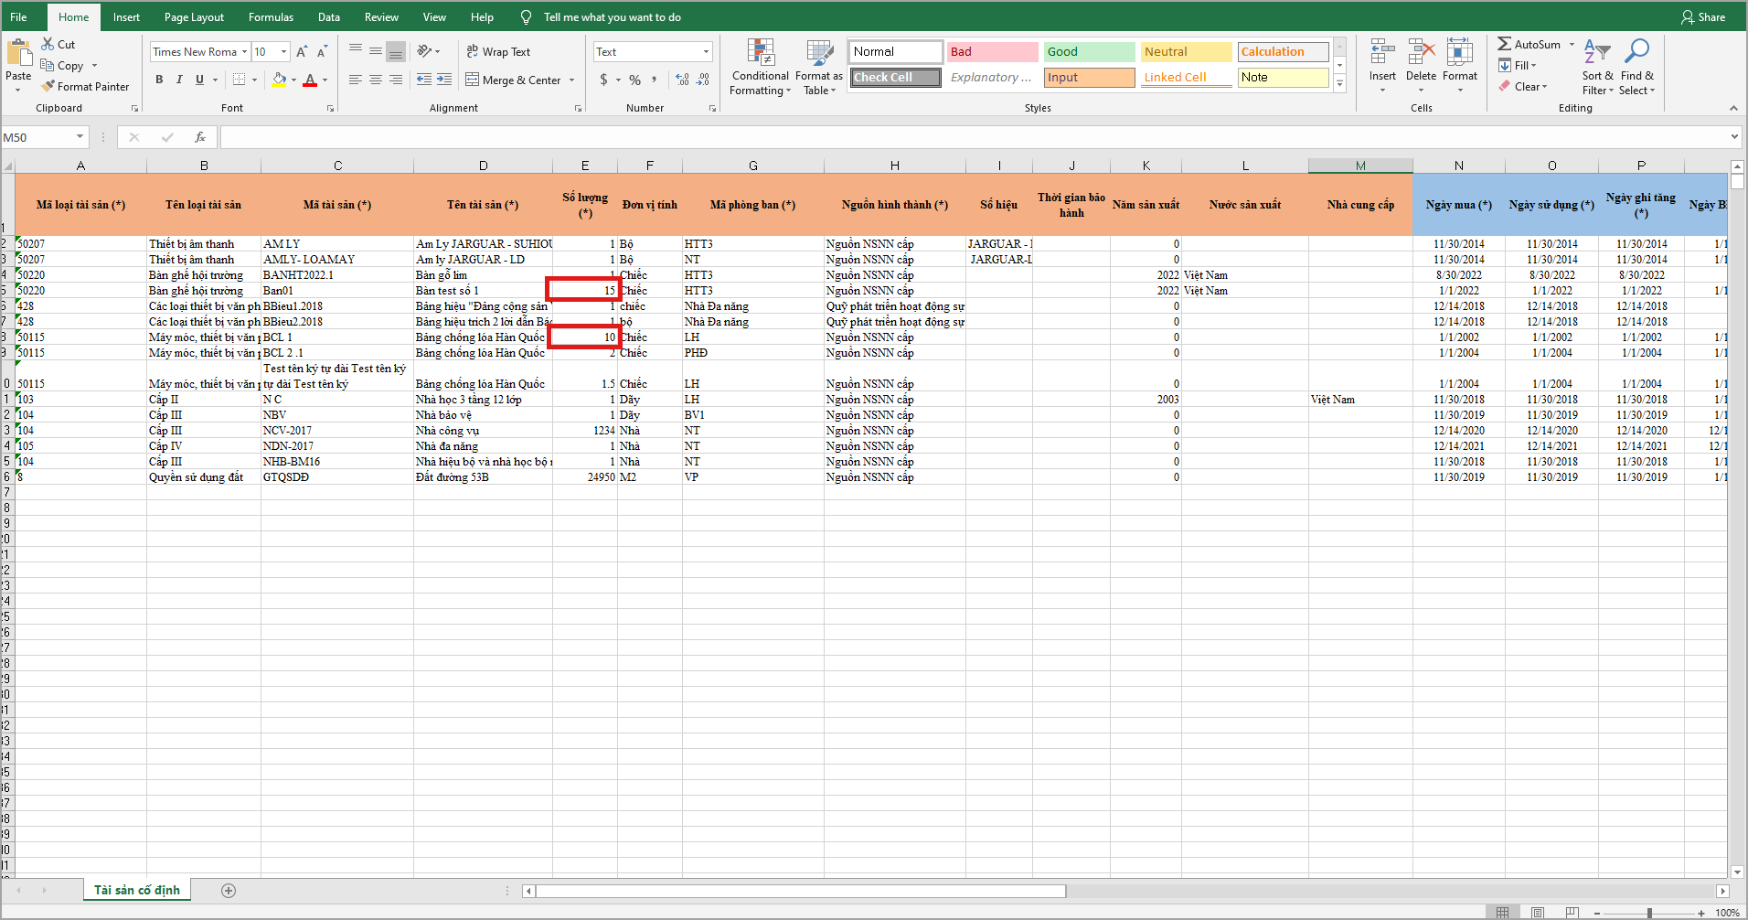This screenshot has width=1748, height=920.
Task: Toggle Bold formatting
Action: (159, 80)
